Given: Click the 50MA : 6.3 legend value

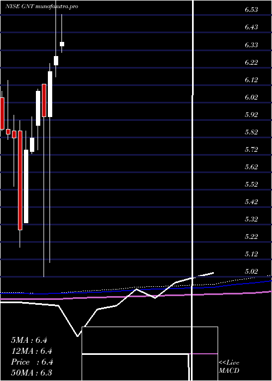Looking at the screenshot, I should 32,373.
